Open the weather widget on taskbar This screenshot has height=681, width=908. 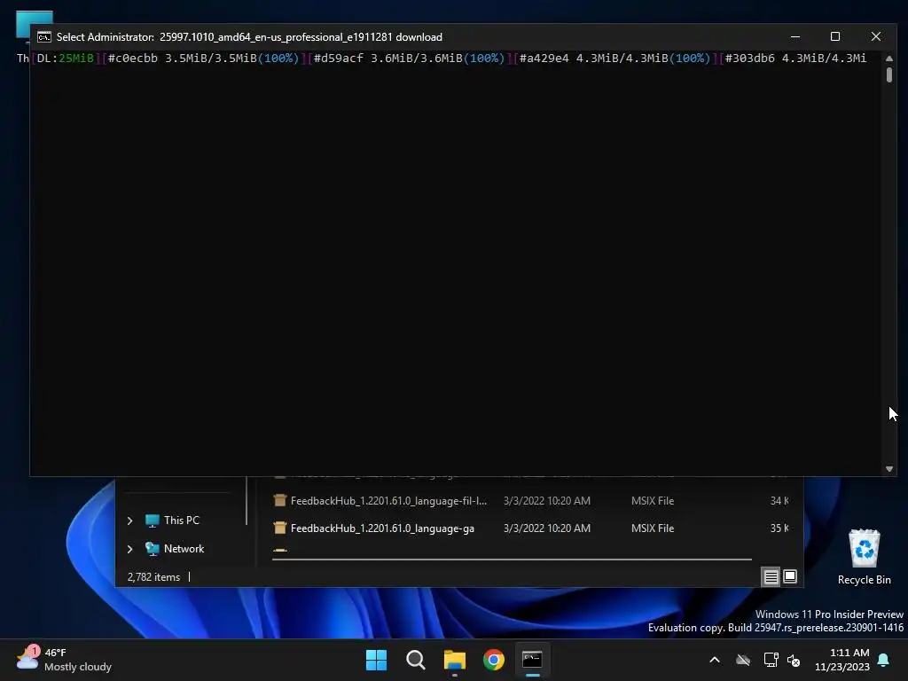tap(64, 660)
